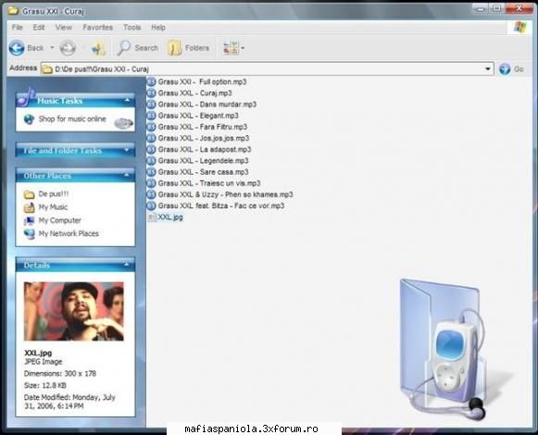
Task: Click Shop for music online link
Action: point(72,119)
